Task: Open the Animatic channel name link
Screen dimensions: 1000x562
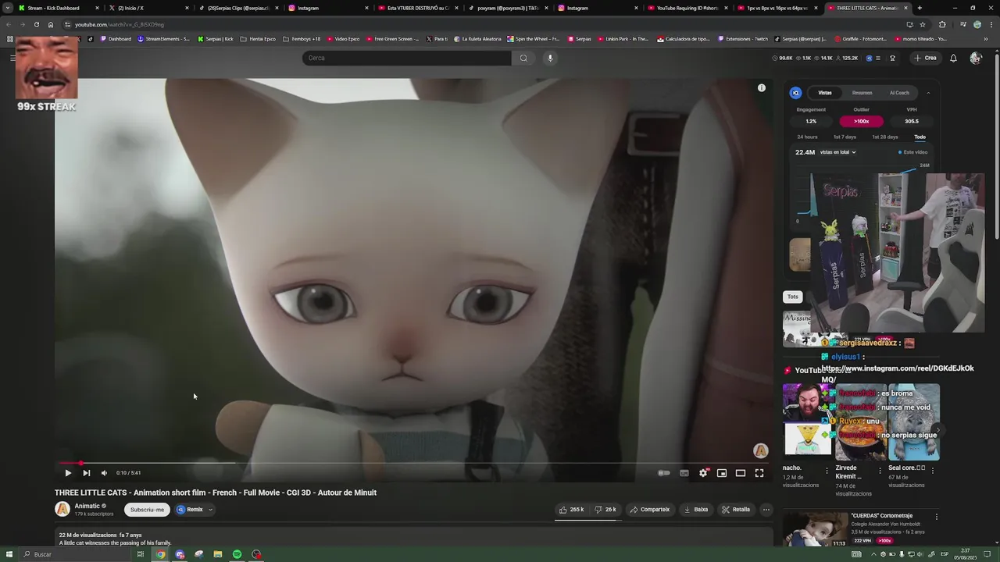Action: pyautogui.click(x=87, y=506)
